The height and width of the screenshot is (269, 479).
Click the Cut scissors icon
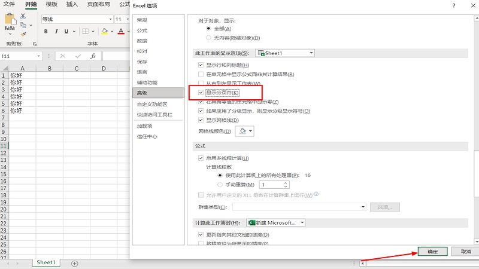tap(23, 17)
